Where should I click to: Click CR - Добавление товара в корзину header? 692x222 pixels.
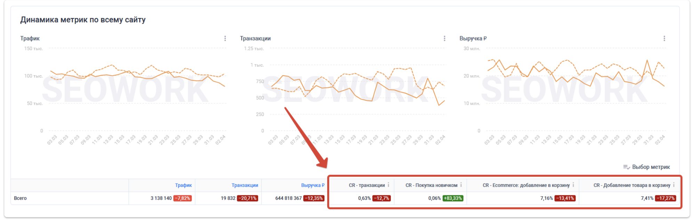(632, 185)
